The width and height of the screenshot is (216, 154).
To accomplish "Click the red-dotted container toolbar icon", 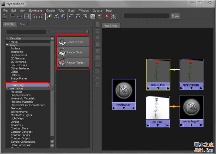I will [107, 16].
